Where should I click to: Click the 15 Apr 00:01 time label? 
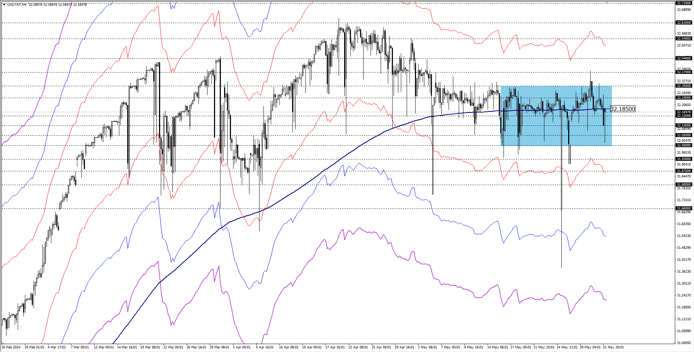tap(312, 347)
